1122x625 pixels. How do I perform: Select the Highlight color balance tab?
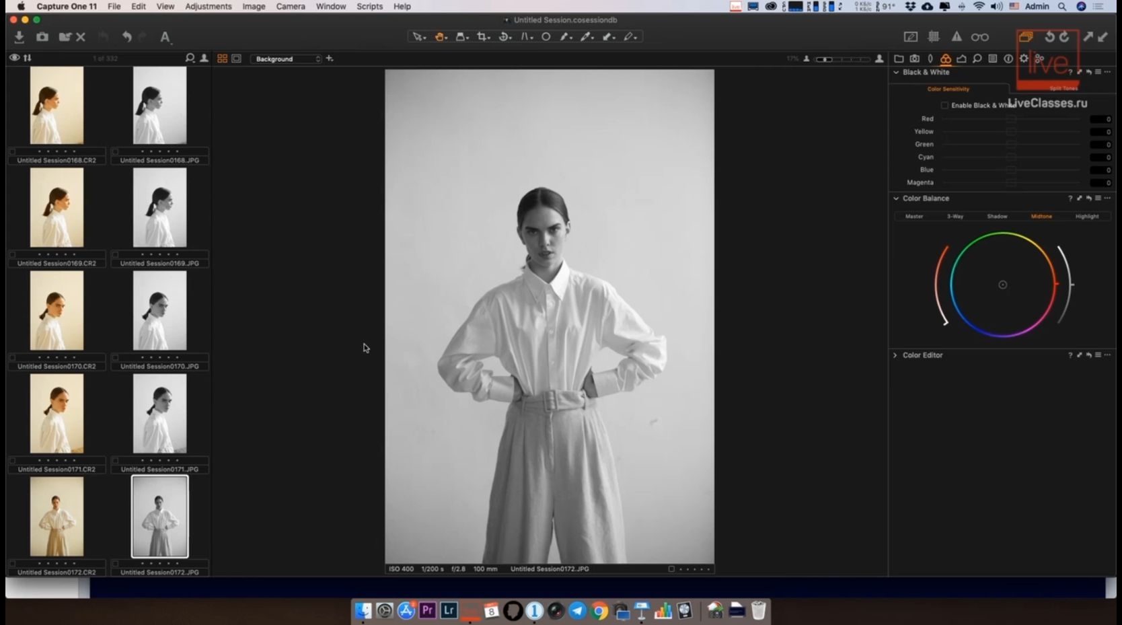coord(1087,217)
